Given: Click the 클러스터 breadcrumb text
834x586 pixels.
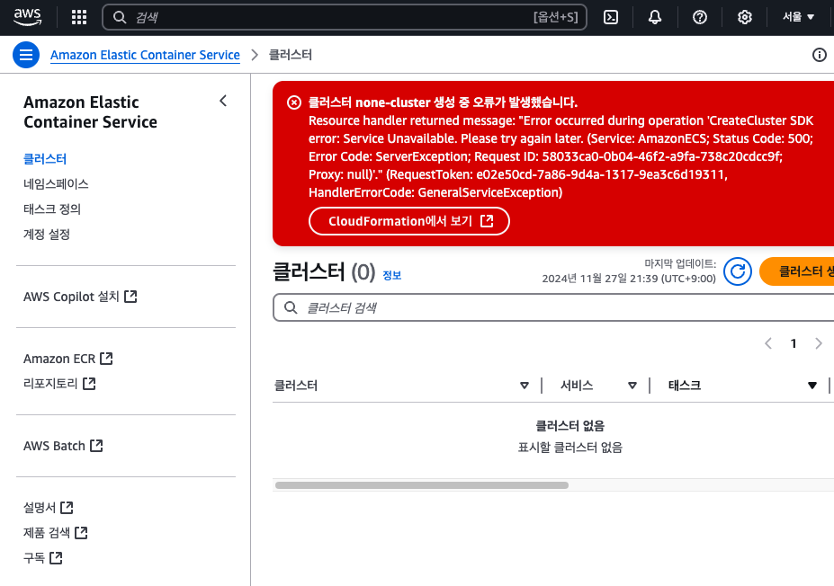Looking at the screenshot, I should point(291,55).
